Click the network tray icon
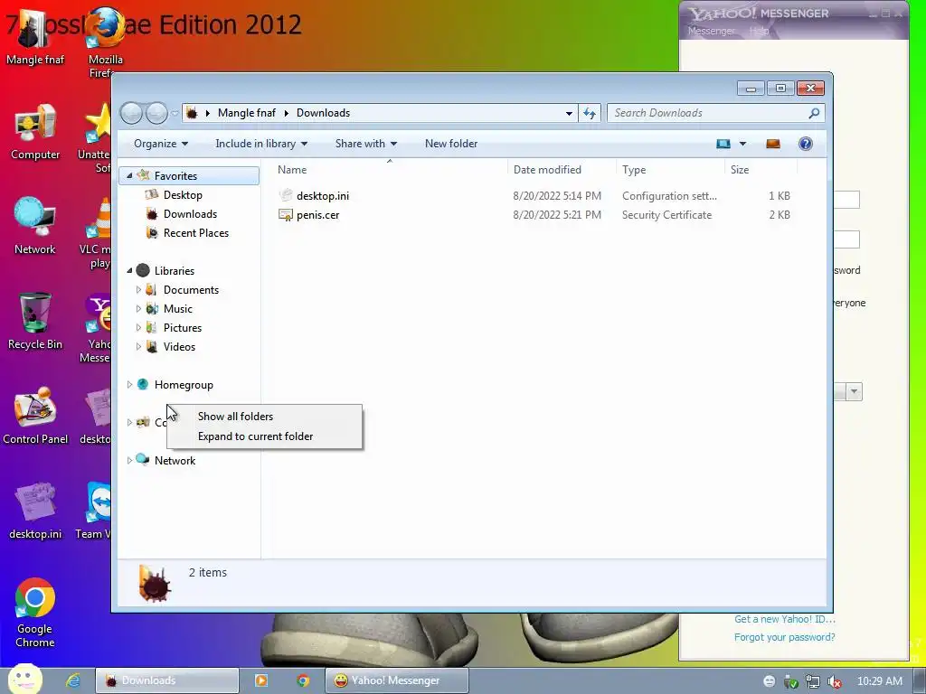This screenshot has width=926, height=694. coord(813,681)
